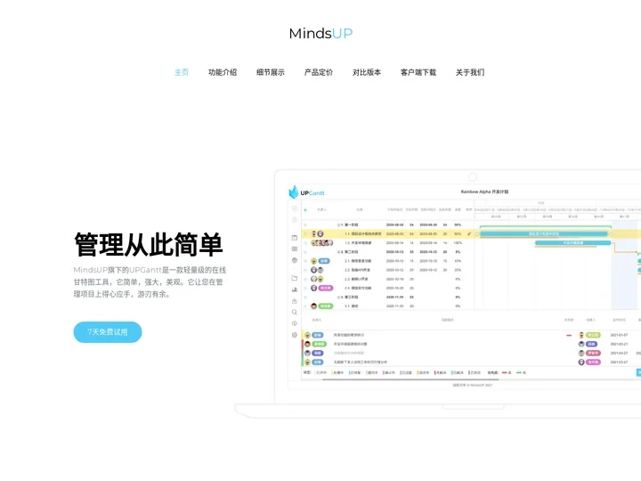This screenshot has height=481, width=641.
Task: Open the 关于我们 nav link
Action: coord(470,72)
